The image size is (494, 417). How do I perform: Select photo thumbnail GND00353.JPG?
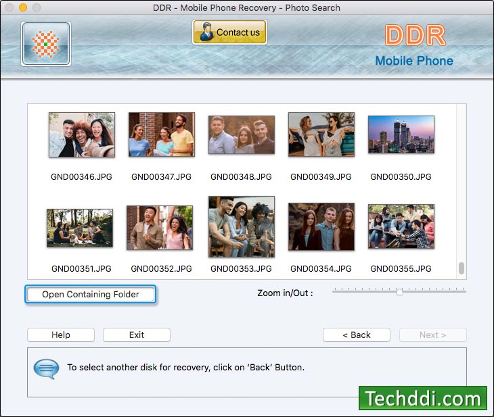(x=242, y=226)
